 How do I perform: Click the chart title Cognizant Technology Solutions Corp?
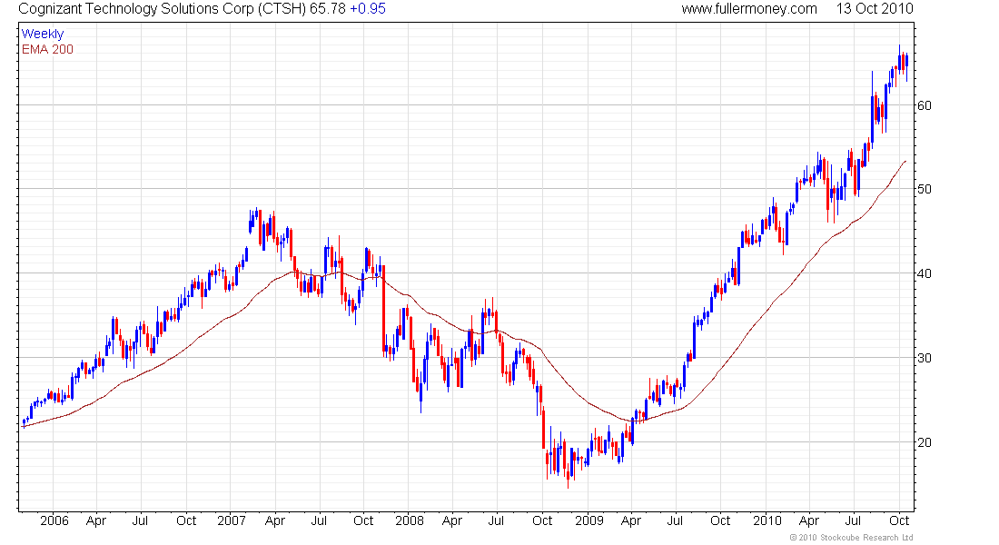[x=135, y=9]
